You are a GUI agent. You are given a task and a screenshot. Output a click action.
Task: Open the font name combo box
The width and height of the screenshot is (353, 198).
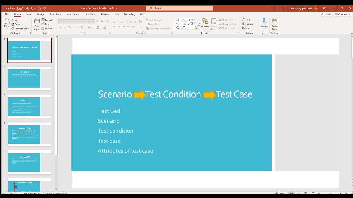point(72,21)
